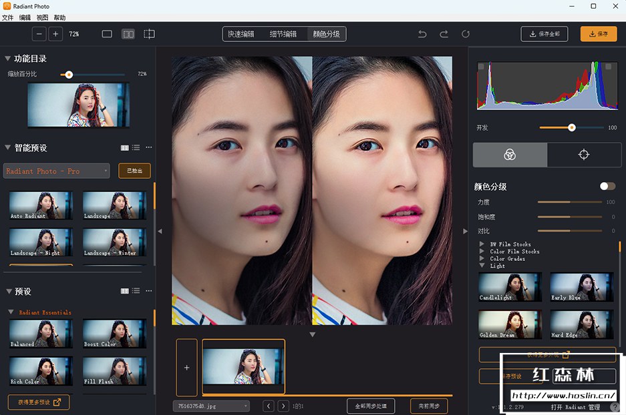Click the redo arrow icon
This screenshot has height=415, width=626.
(x=444, y=34)
